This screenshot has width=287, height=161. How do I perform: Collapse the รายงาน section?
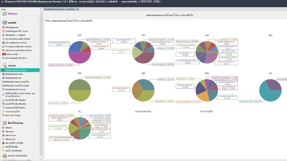[40, 65]
